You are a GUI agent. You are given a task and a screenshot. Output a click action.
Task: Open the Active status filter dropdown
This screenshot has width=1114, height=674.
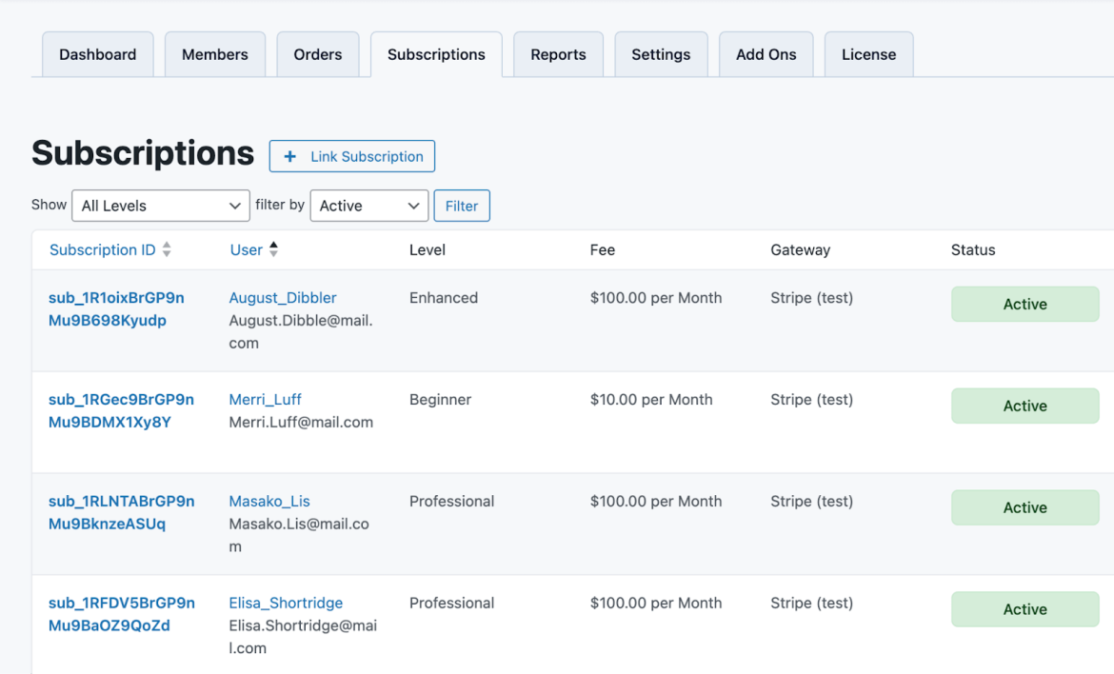click(x=368, y=205)
